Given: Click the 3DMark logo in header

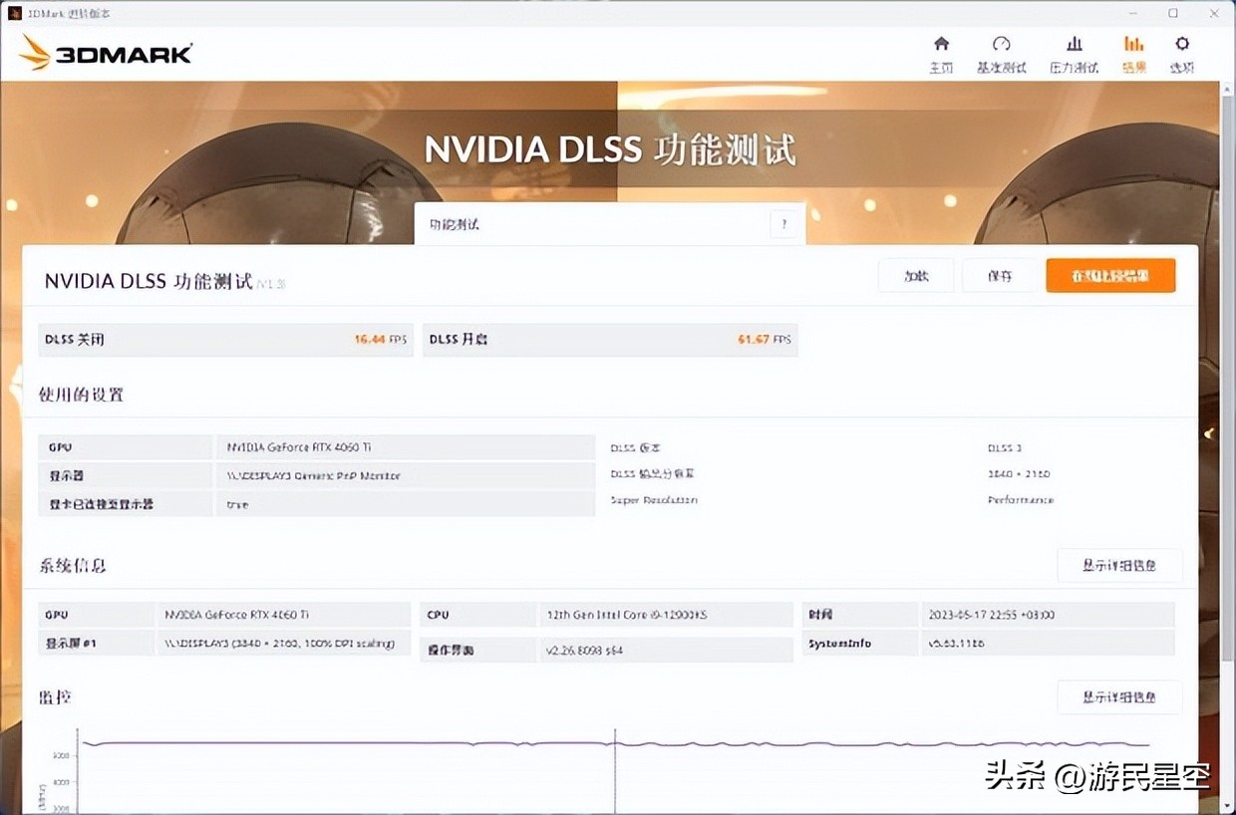Looking at the screenshot, I should pos(105,53).
